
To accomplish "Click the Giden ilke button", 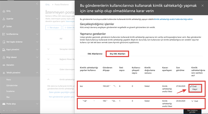I will click(x=69, y=27).
